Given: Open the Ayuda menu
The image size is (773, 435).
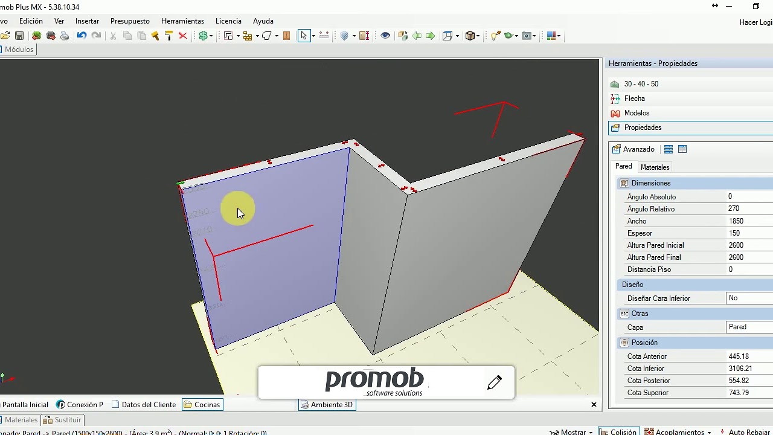Looking at the screenshot, I should click(x=263, y=21).
